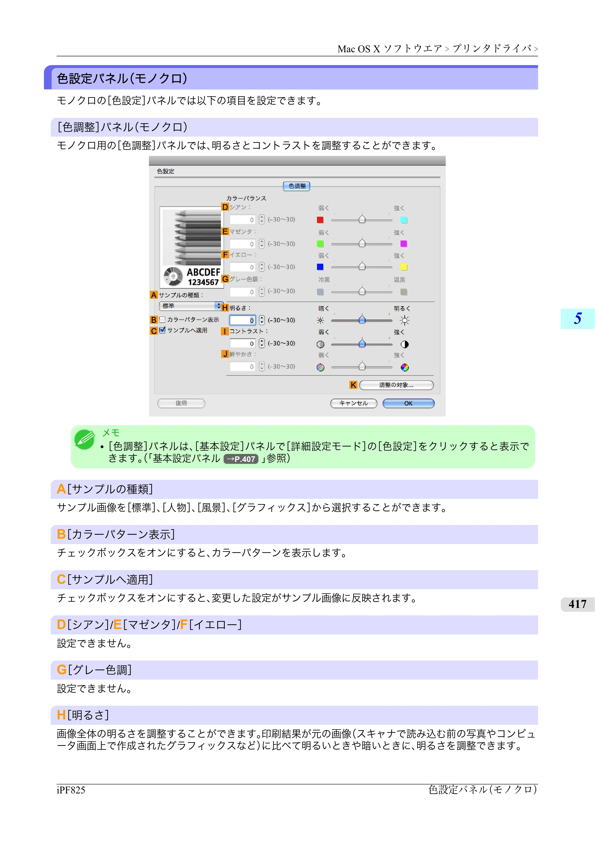The image size is (595, 841).
Task: Click the cyan swatch at slider's strong end
Action: point(404,220)
